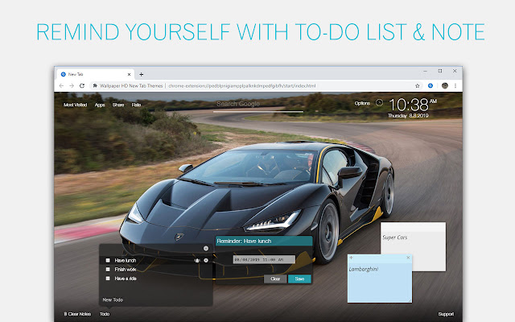The image size is (515, 322).
Task: Click the Thursday 8.8.2019 date text
Action: [408, 116]
